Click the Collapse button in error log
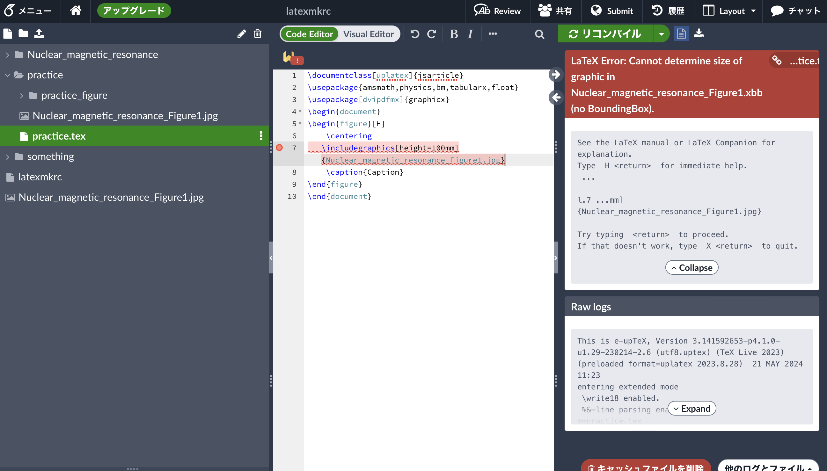827x471 pixels. (692, 267)
